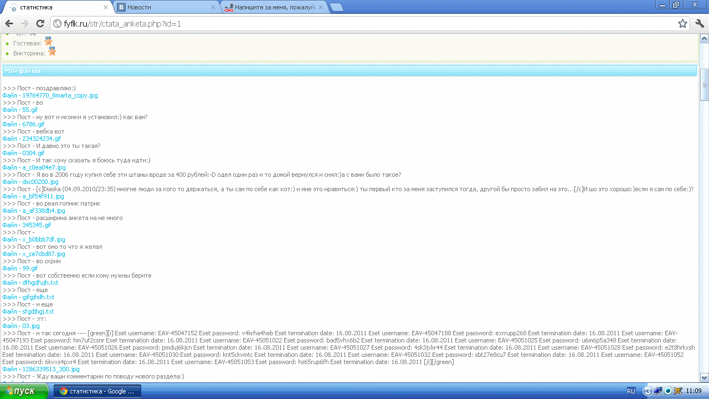Open file 19764770_8marta_copy.jpg
This screenshot has height=399, width=709.
click(x=50, y=95)
